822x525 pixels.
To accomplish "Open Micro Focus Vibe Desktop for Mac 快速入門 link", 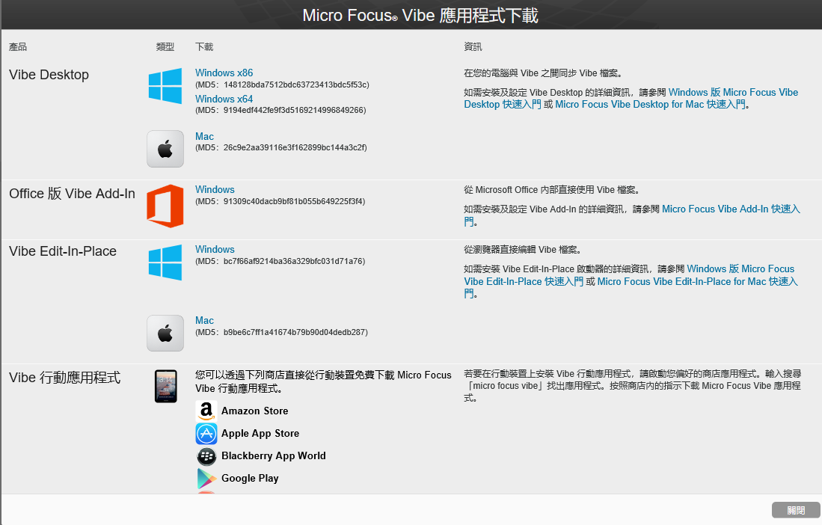I will click(x=650, y=104).
